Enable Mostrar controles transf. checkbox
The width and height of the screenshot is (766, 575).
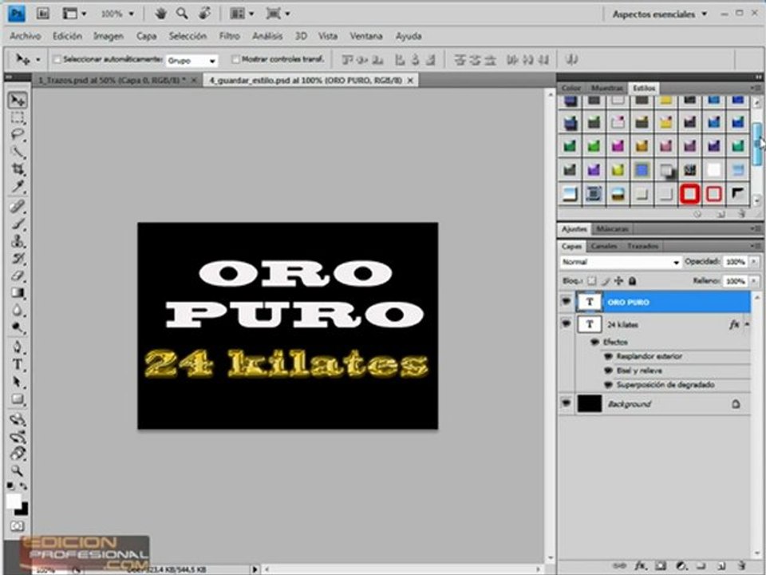pos(235,59)
